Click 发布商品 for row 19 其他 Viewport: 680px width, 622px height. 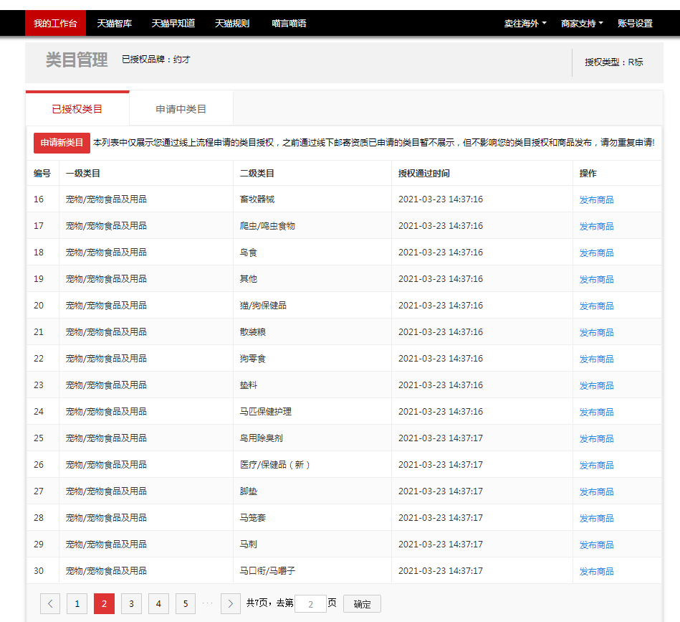(x=597, y=279)
